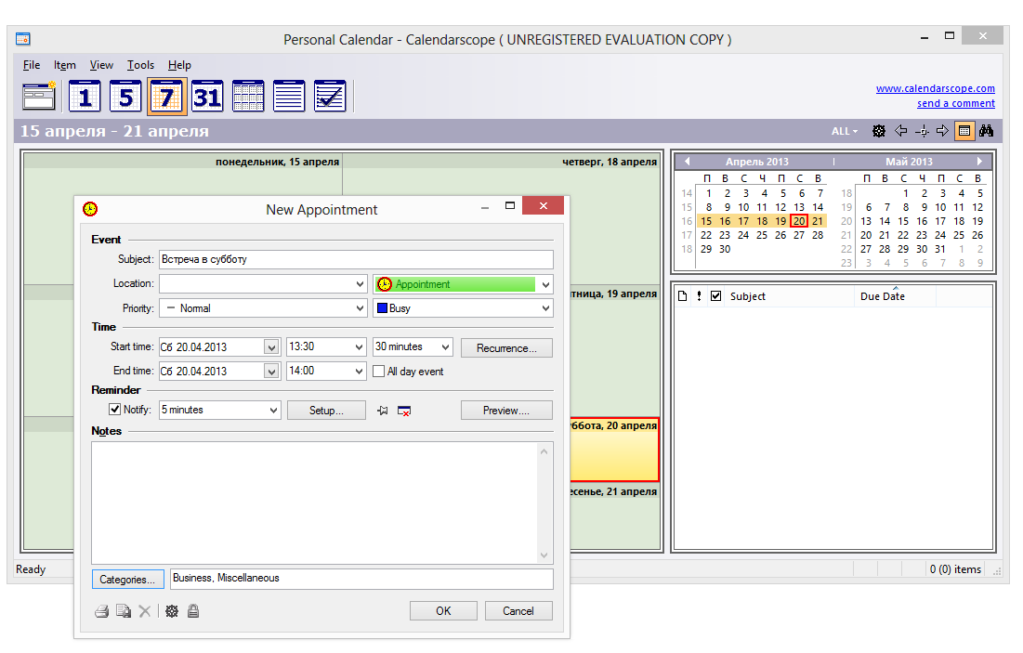
Task: Open the www.calendarscope.com link
Action: tap(936, 89)
